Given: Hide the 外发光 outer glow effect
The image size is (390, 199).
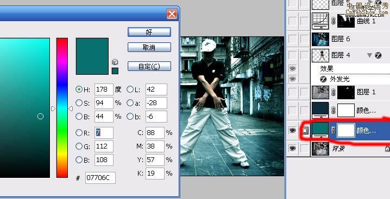Looking at the screenshot, I should tap(292, 79).
